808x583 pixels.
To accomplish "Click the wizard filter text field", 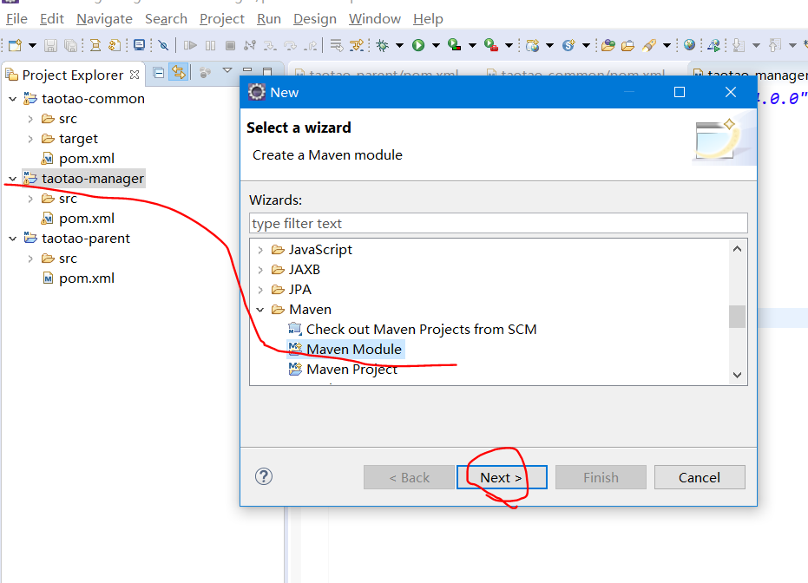I will click(498, 224).
